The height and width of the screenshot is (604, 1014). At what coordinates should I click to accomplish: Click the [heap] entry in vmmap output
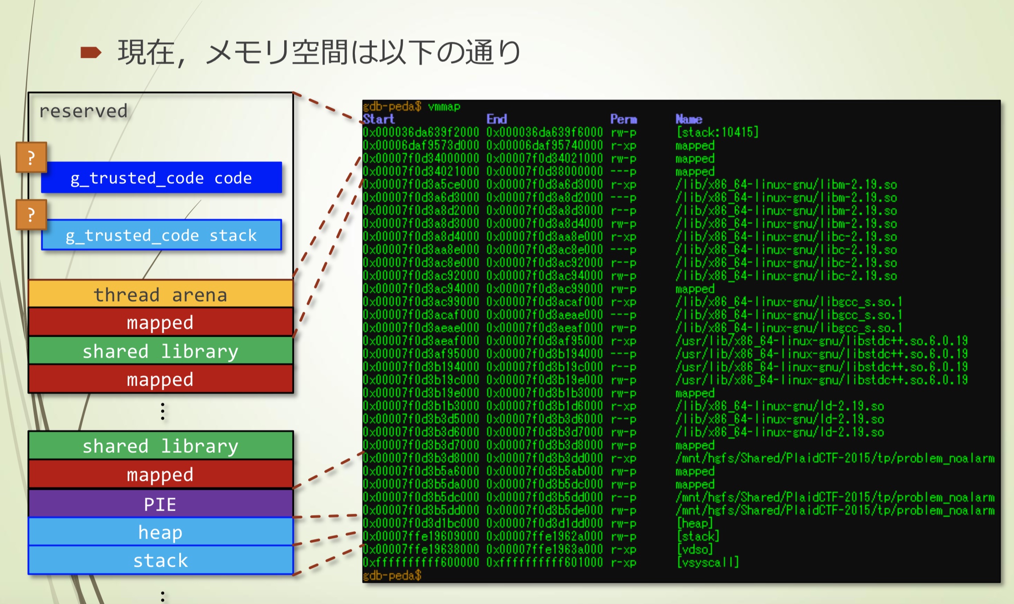point(695,523)
